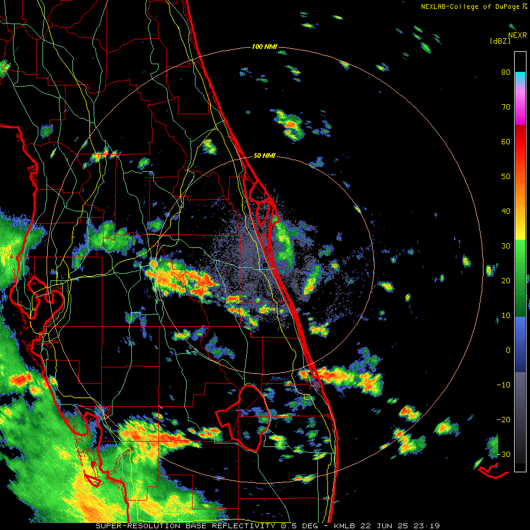Click the 30 value on the dBZ scale
The width and height of the screenshot is (530, 530).
[x=506, y=246]
